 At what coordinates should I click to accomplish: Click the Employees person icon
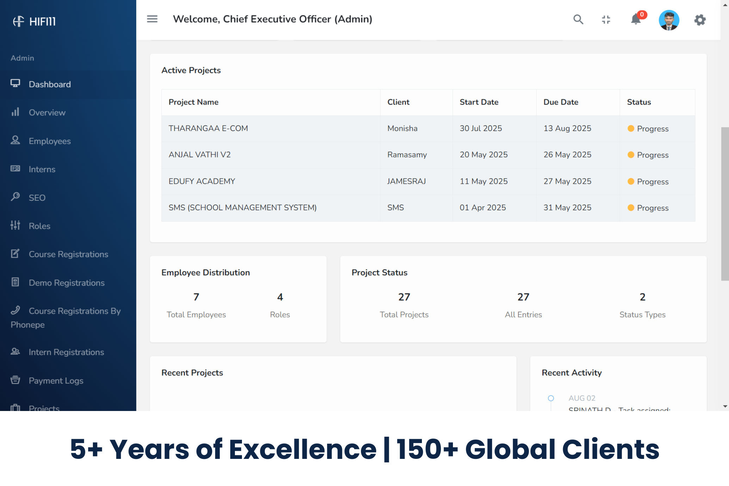point(15,141)
